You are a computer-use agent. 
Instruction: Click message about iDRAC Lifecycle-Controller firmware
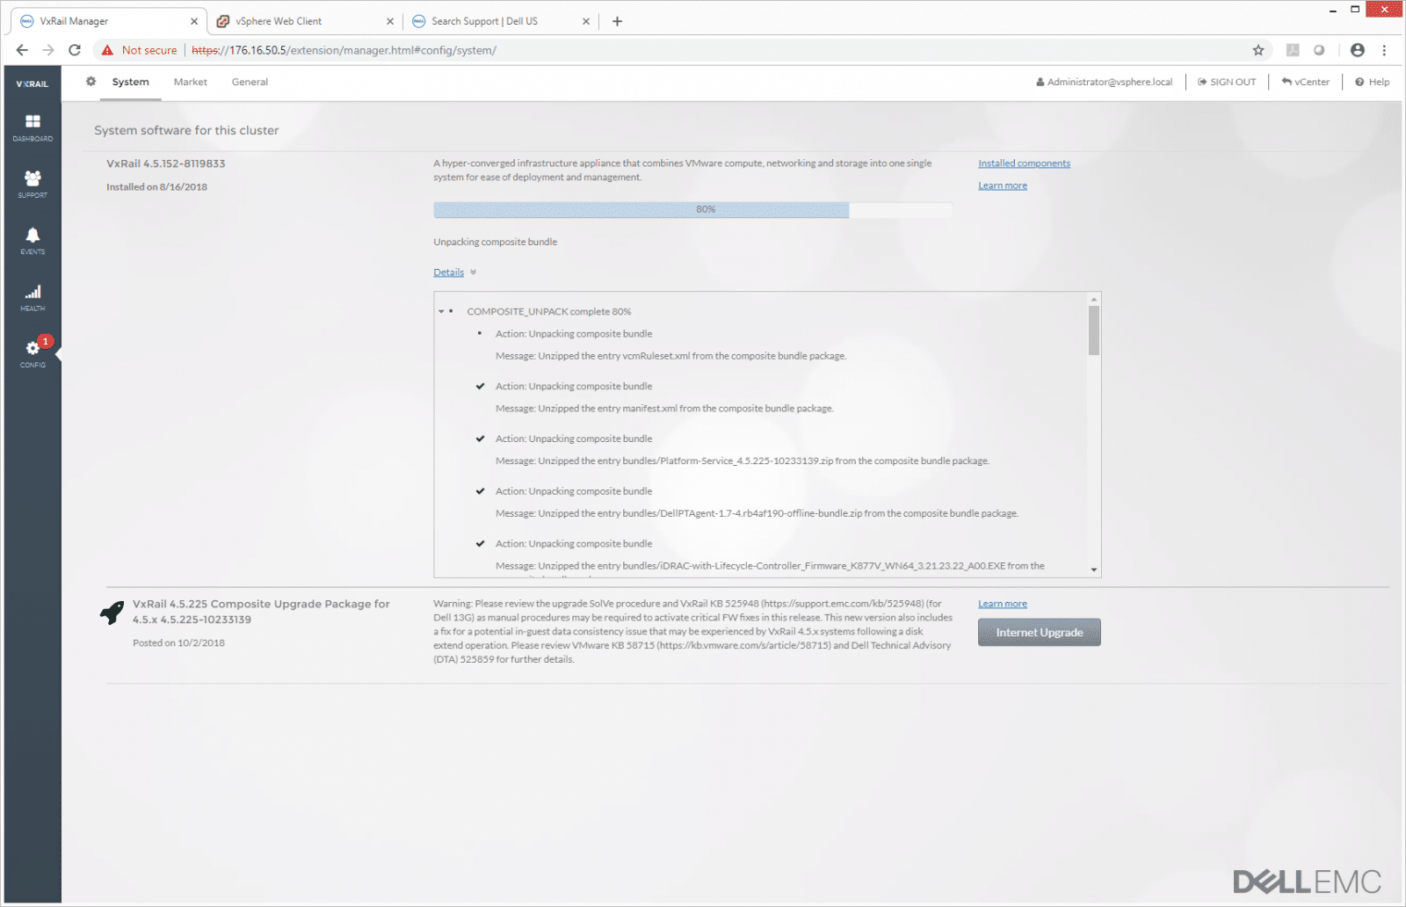pyautogui.click(x=770, y=566)
